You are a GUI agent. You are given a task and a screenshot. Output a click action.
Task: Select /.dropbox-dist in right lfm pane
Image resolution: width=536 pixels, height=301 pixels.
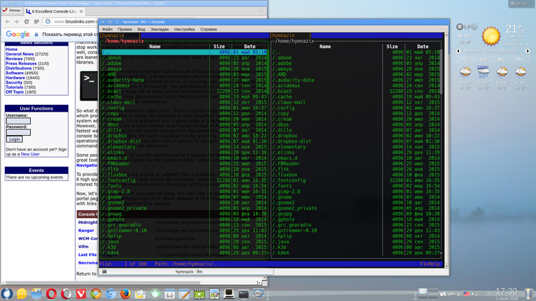pyautogui.click(x=291, y=141)
